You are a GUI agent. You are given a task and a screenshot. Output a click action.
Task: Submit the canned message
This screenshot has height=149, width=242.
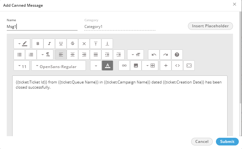tap(227, 142)
